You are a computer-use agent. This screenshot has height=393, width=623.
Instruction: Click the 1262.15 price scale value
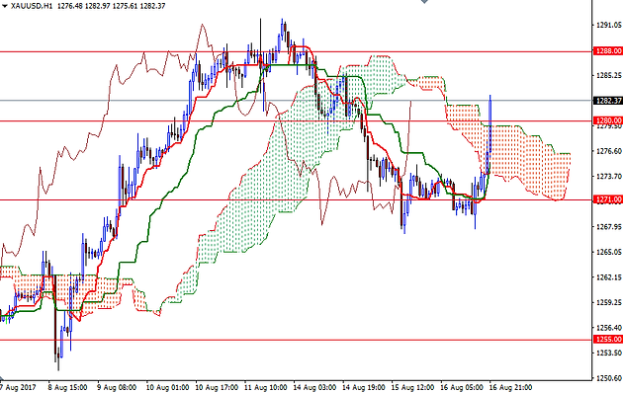coord(609,277)
